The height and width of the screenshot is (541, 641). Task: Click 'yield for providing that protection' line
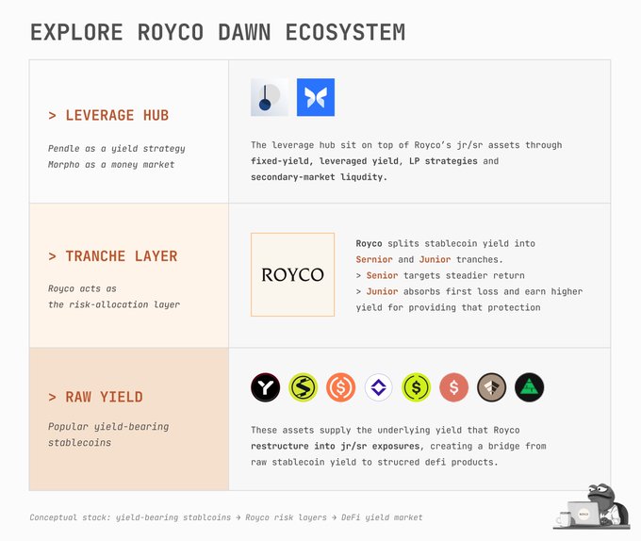coord(448,307)
